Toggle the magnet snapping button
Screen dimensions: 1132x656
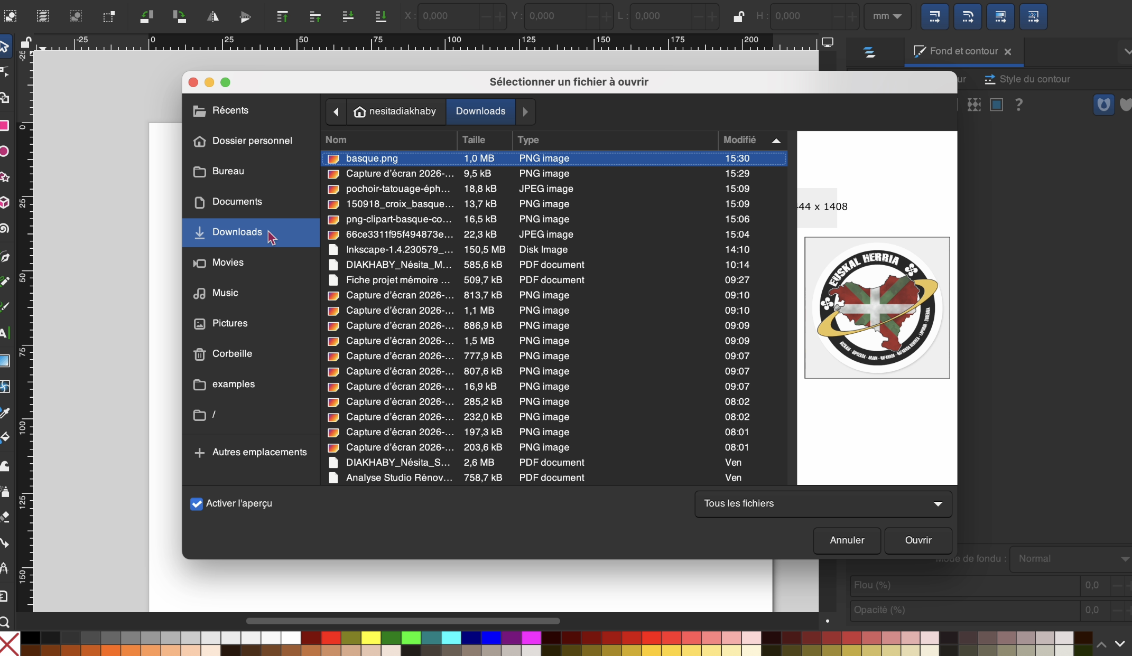[x=1103, y=105]
